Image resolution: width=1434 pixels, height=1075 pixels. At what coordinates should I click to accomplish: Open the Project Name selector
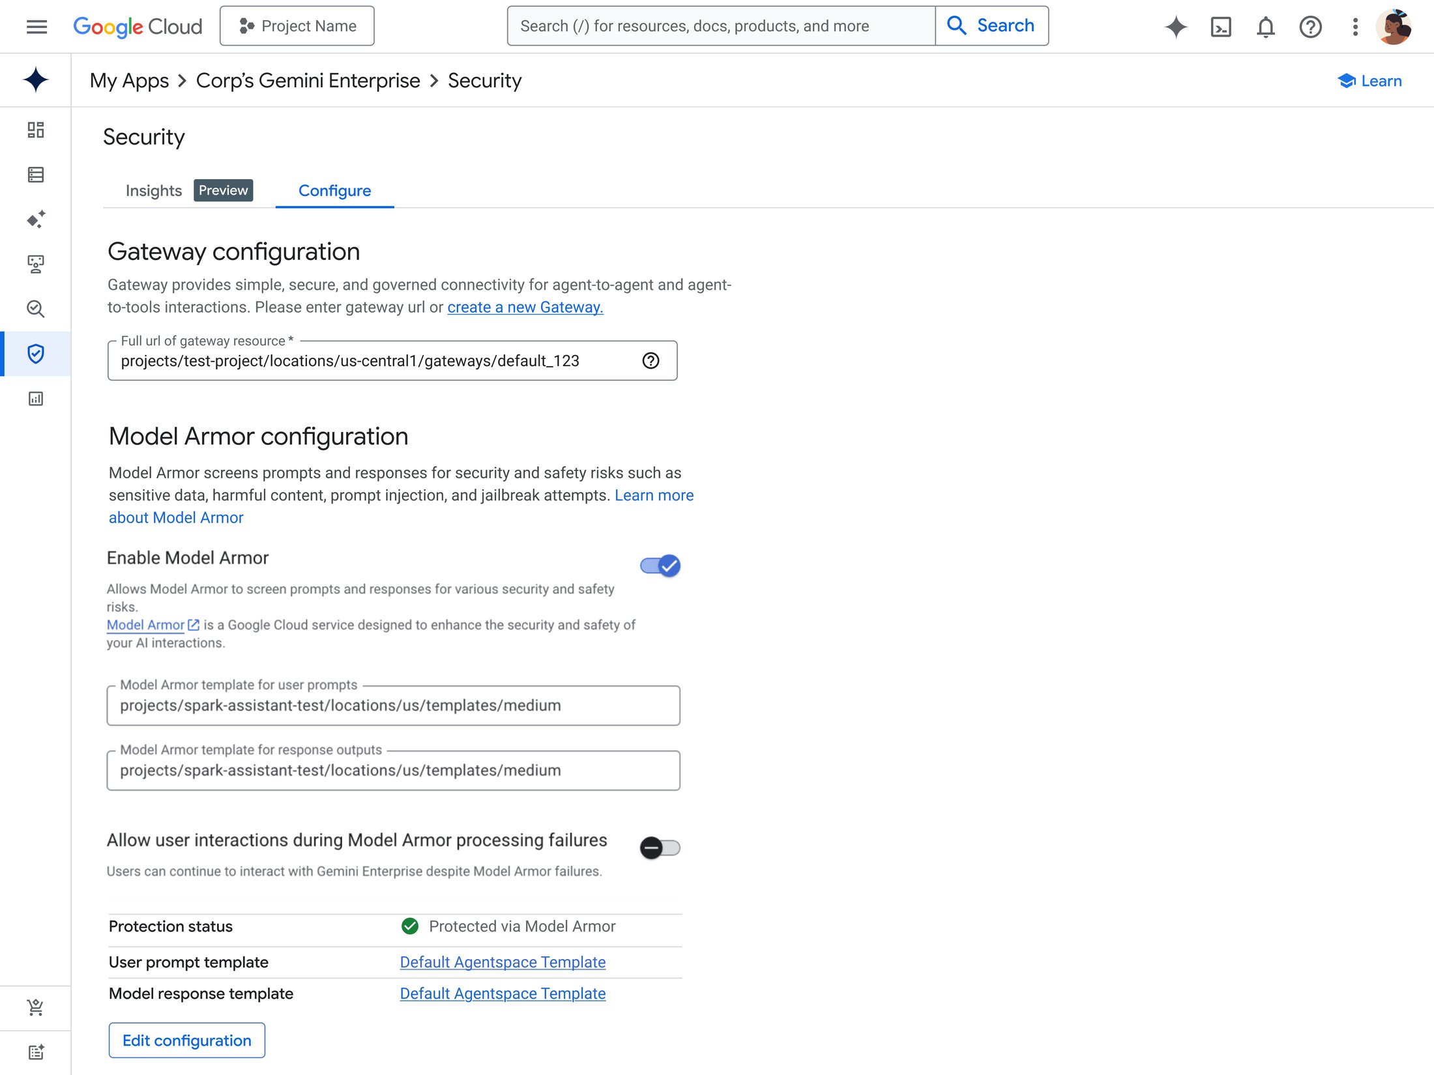[297, 26]
